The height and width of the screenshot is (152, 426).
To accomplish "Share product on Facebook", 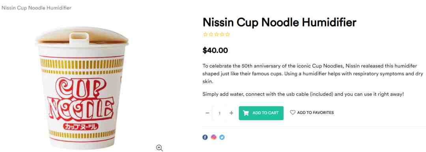I will [x=205, y=137].
